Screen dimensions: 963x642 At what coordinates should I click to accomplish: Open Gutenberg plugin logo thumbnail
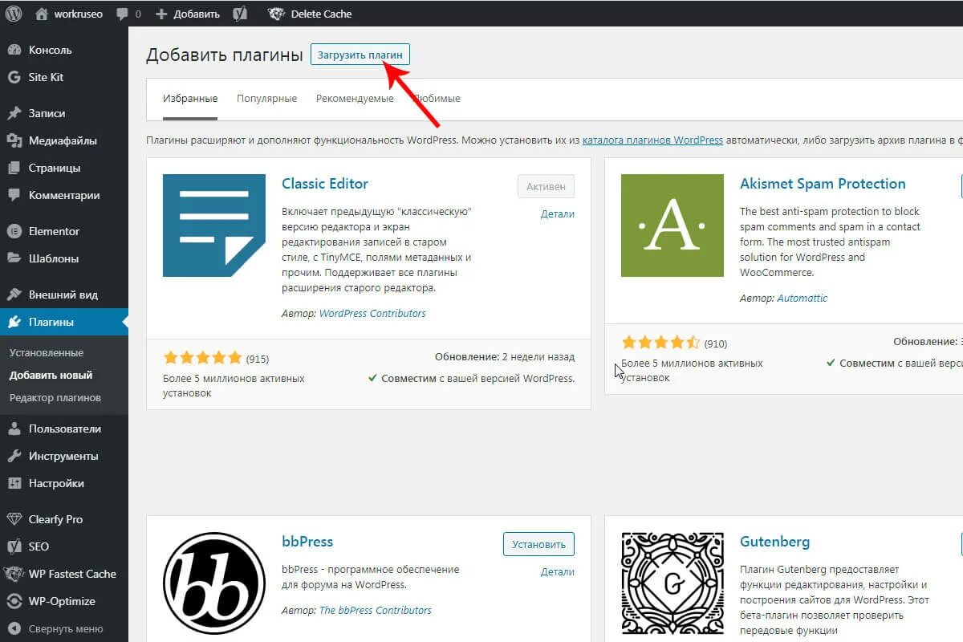click(x=672, y=583)
